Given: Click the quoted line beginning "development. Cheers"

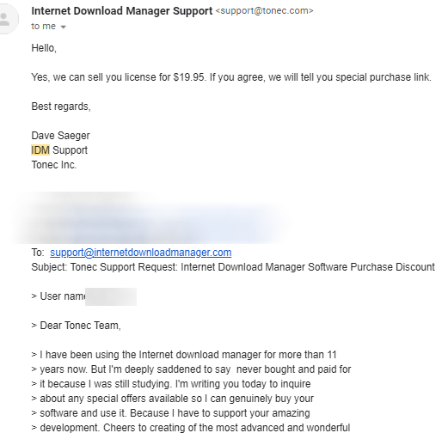Looking at the screenshot, I should (191, 428).
